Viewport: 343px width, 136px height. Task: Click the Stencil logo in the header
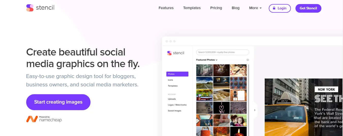[40, 8]
